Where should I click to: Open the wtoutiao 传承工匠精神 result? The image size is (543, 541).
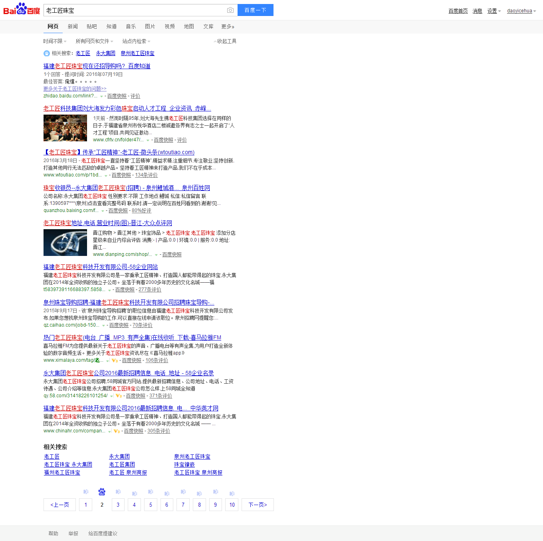click(x=119, y=153)
